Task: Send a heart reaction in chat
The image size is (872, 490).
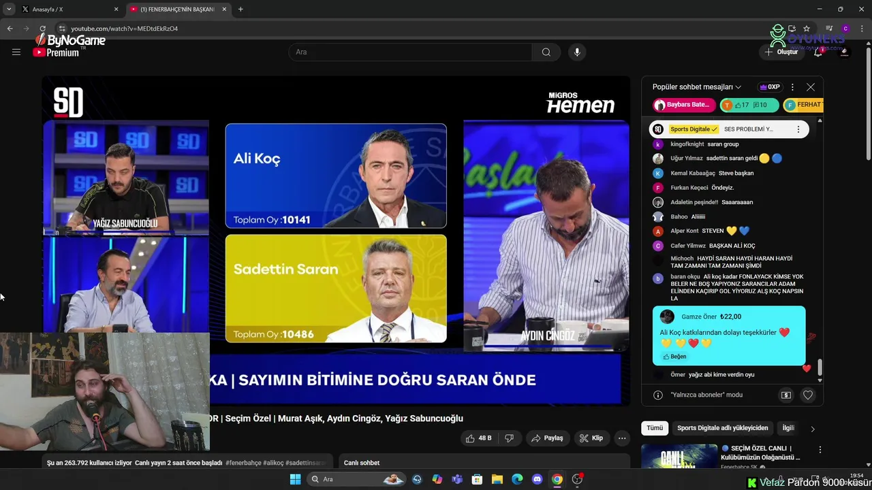Action: [x=808, y=395]
